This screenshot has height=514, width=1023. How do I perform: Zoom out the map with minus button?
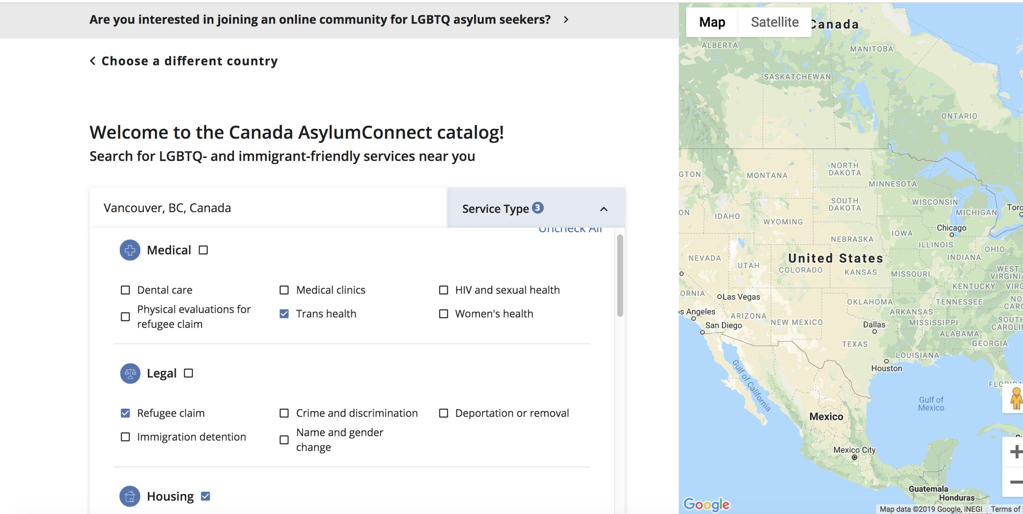tap(1016, 482)
